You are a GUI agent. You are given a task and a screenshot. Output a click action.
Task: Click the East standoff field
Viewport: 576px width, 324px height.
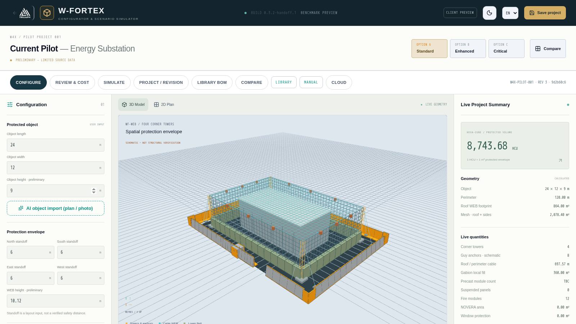[x=31, y=278]
